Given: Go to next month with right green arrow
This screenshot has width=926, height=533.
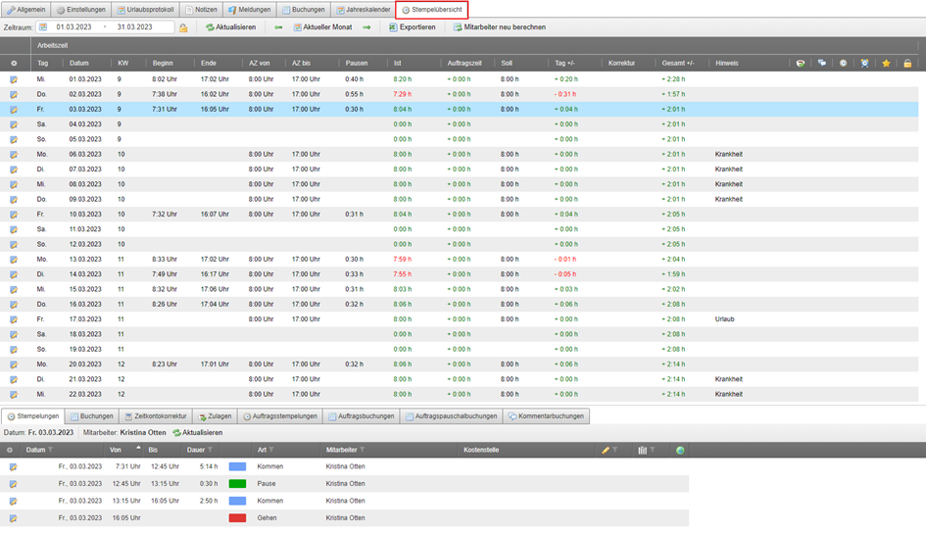Looking at the screenshot, I should 366,27.
